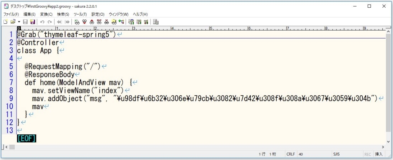Open the 設定(O) menu
The image size is (393, 160).
point(98,14)
